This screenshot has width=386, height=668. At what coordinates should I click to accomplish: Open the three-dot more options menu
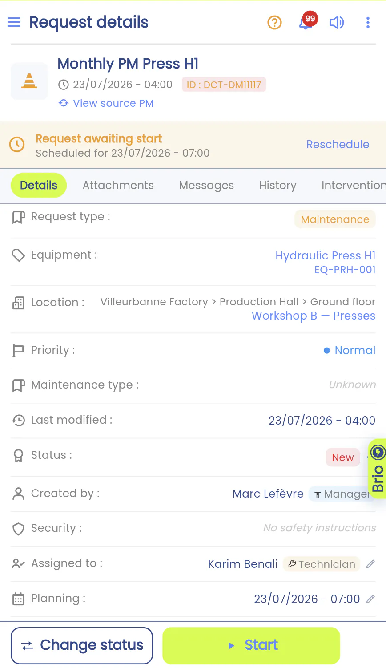coord(368,22)
